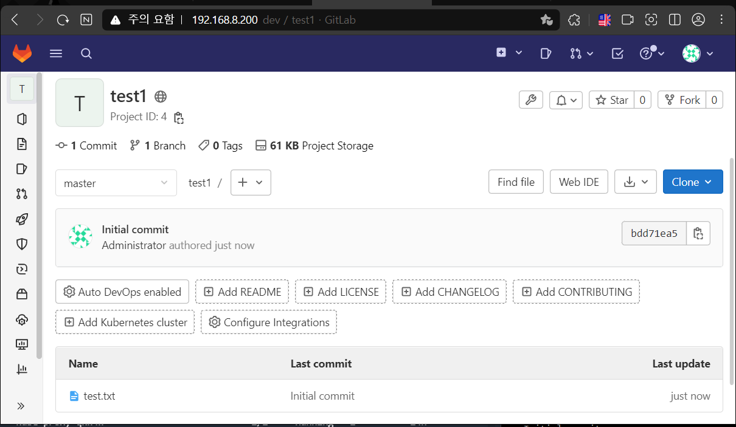Image resolution: width=736 pixels, height=427 pixels.
Task: Open 61 KB Project Storage link
Action: [314, 146]
